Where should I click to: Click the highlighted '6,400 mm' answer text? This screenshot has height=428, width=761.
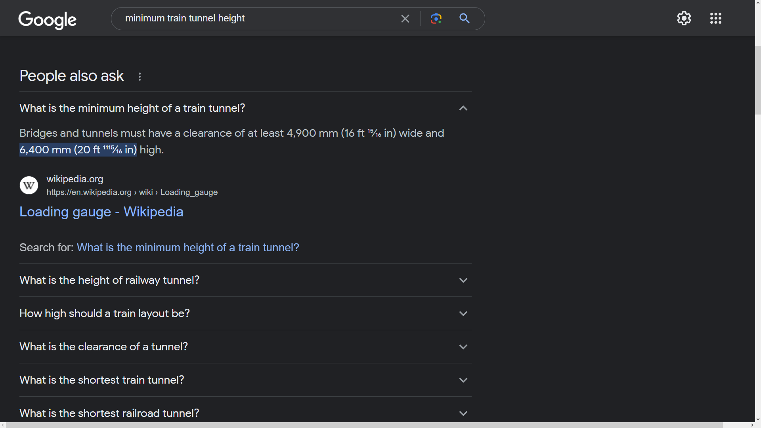point(78,150)
